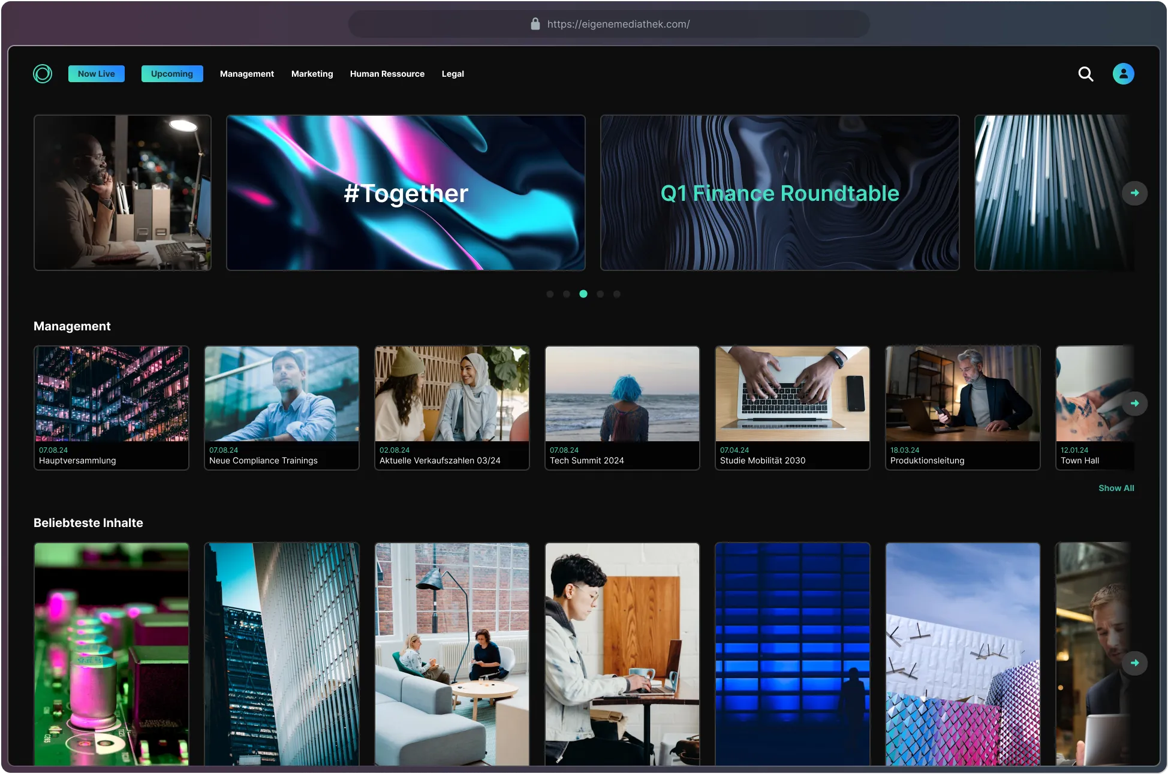Open the #Together banner

coord(406,192)
